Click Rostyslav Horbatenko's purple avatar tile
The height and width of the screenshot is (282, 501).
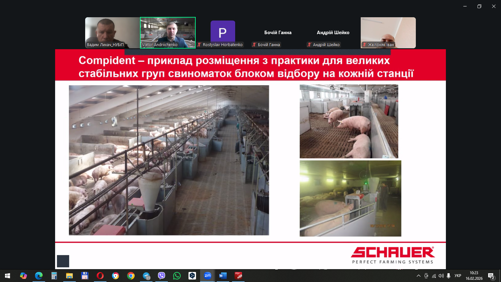coord(223,32)
